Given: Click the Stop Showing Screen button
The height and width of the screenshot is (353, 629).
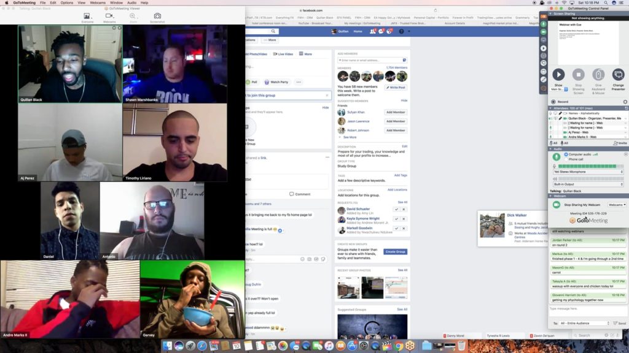Looking at the screenshot, I should [579, 74].
